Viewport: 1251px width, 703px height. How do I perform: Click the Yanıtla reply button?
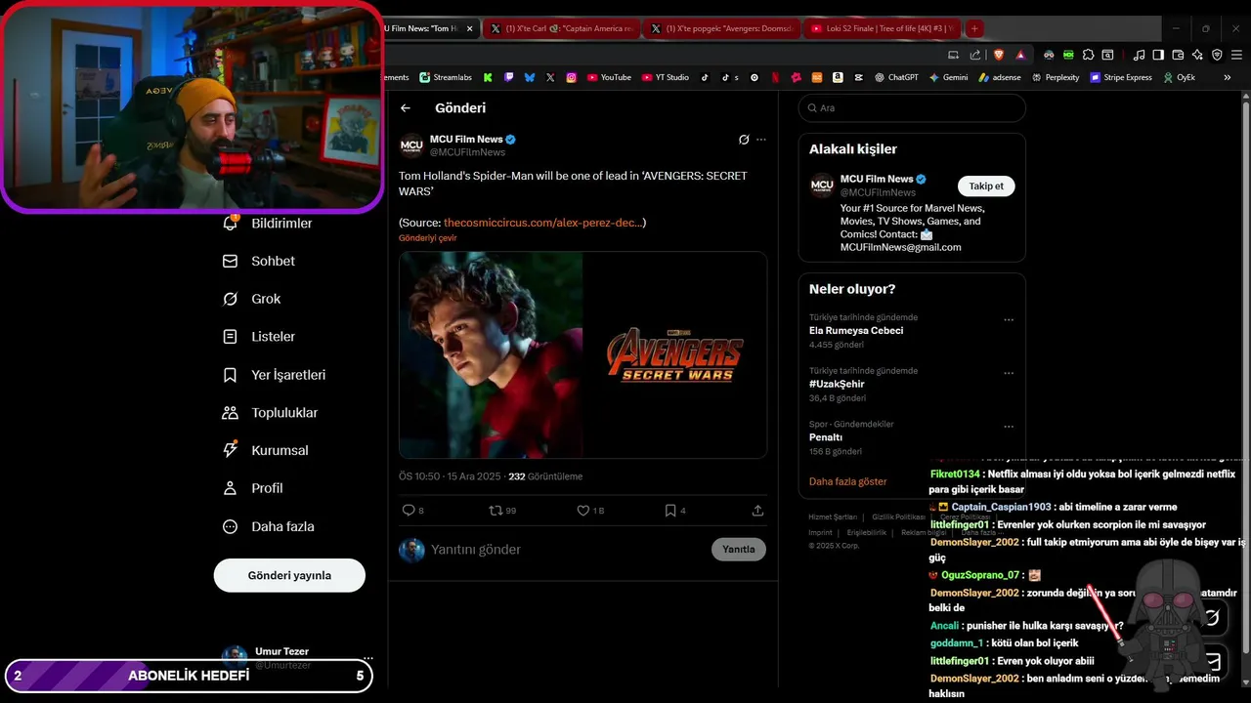click(738, 550)
